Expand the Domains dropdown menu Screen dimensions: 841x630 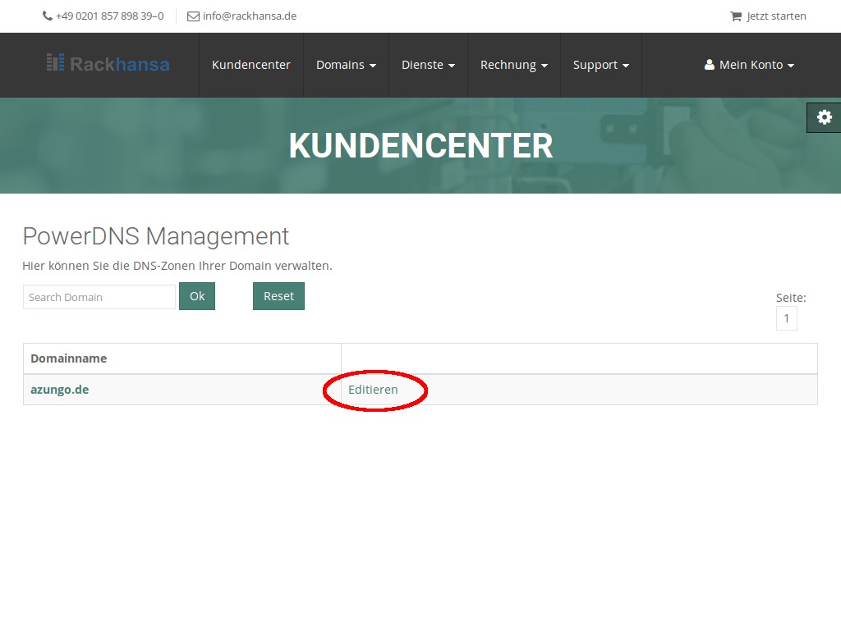[x=346, y=65]
